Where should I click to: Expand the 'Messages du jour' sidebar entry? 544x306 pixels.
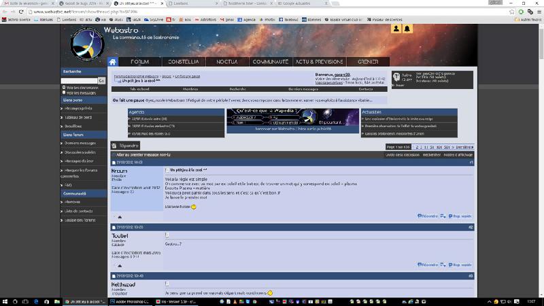click(x=79, y=161)
